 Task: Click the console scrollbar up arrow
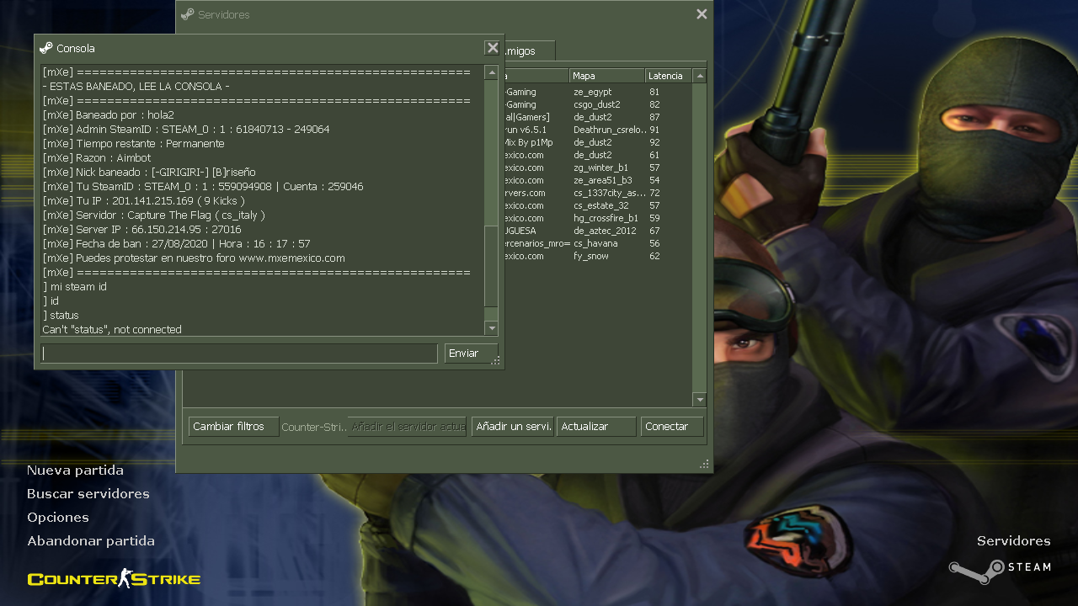[x=492, y=73]
